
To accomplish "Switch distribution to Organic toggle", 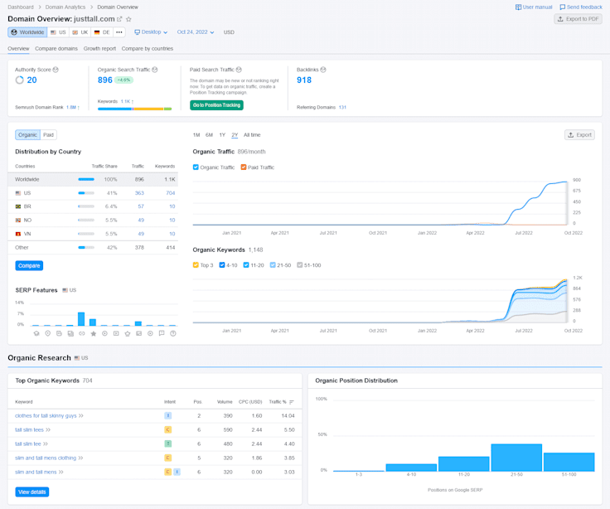I will pos(27,134).
